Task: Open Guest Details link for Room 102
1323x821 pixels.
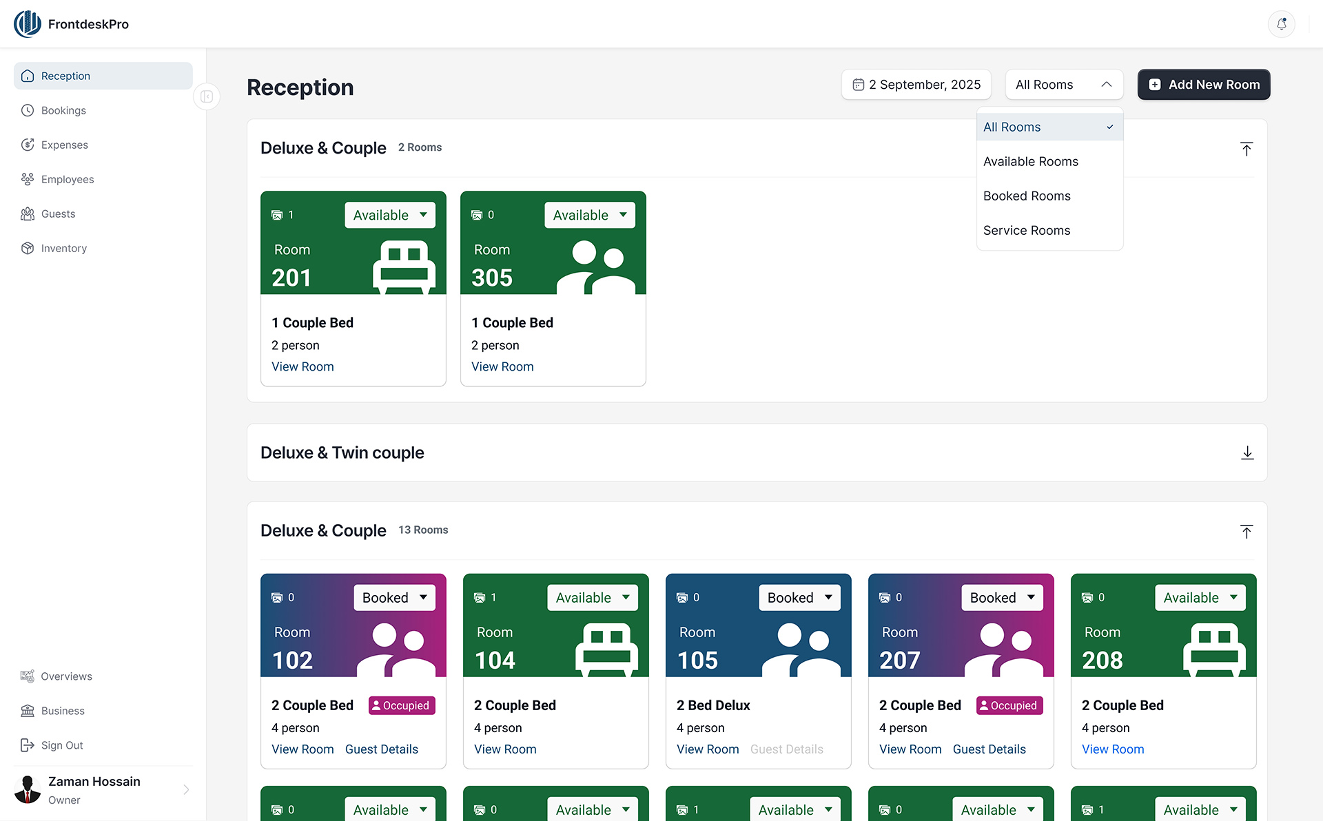Action: pos(381,749)
